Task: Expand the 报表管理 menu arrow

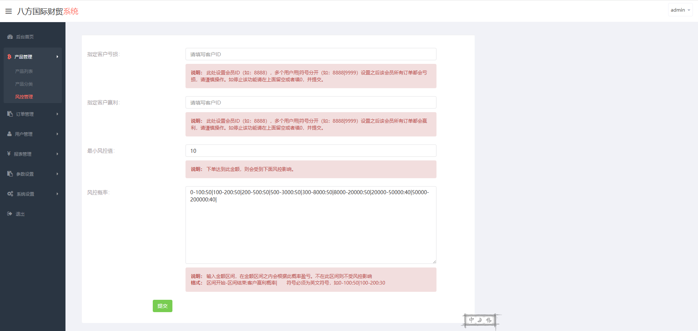Action: pyautogui.click(x=57, y=154)
